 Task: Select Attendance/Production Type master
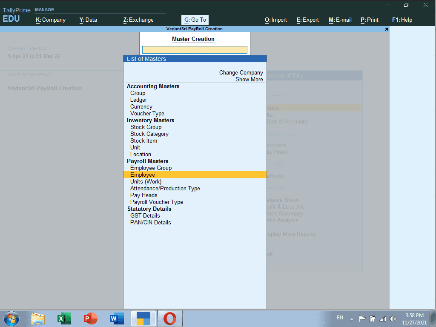coord(165,189)
